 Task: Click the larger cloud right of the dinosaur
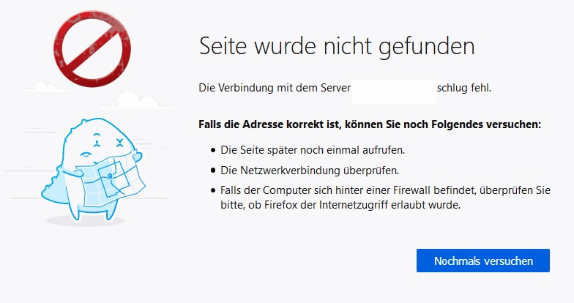pos(138,100)
